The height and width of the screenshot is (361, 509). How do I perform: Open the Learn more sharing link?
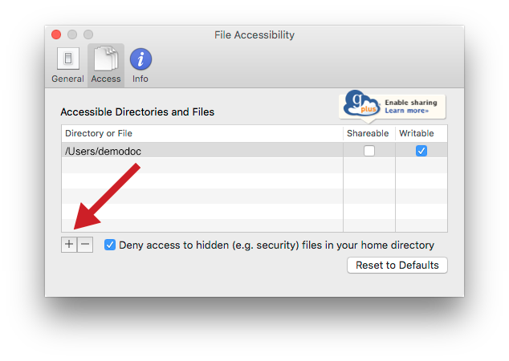pyautogui.click(x=407, y=111)
